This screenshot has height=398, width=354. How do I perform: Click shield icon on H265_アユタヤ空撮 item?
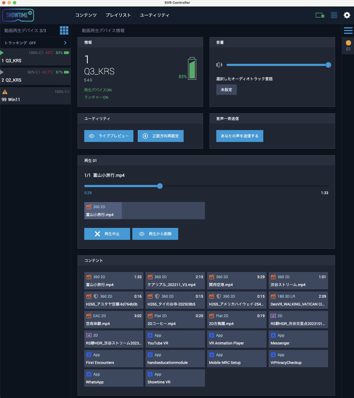point(96,296)
